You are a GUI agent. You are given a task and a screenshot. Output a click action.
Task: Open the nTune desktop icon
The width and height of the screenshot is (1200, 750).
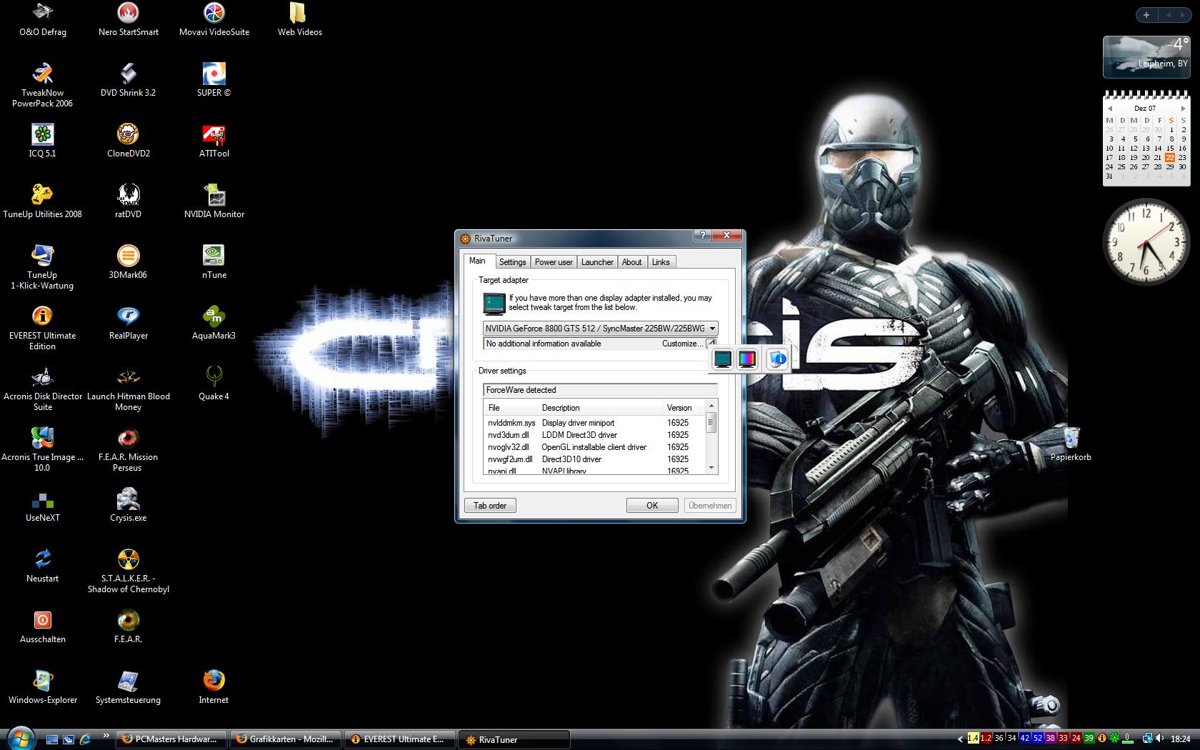point(214,263)
